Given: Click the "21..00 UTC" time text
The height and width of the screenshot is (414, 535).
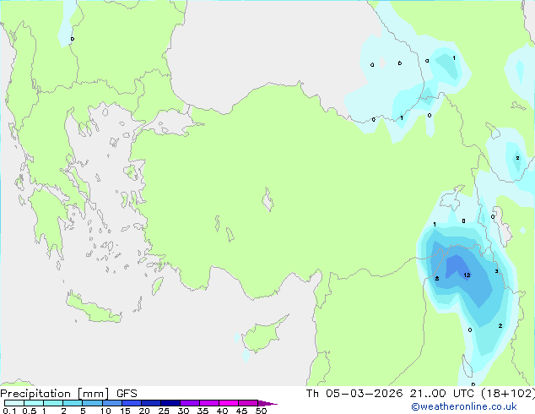Looking at the screenshot, I should point(442,394).
